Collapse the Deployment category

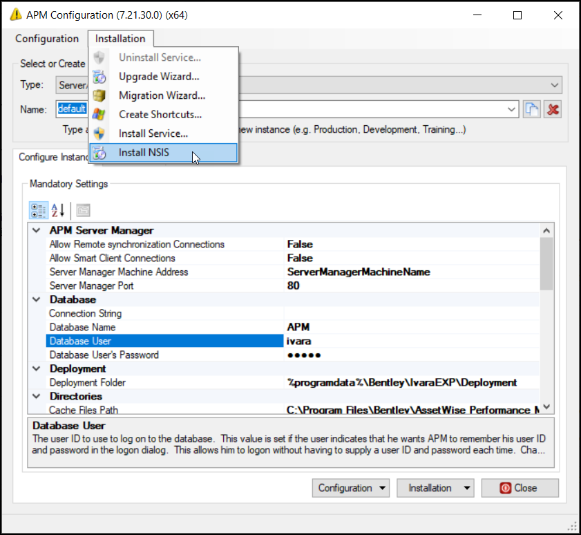pos(37,368)
